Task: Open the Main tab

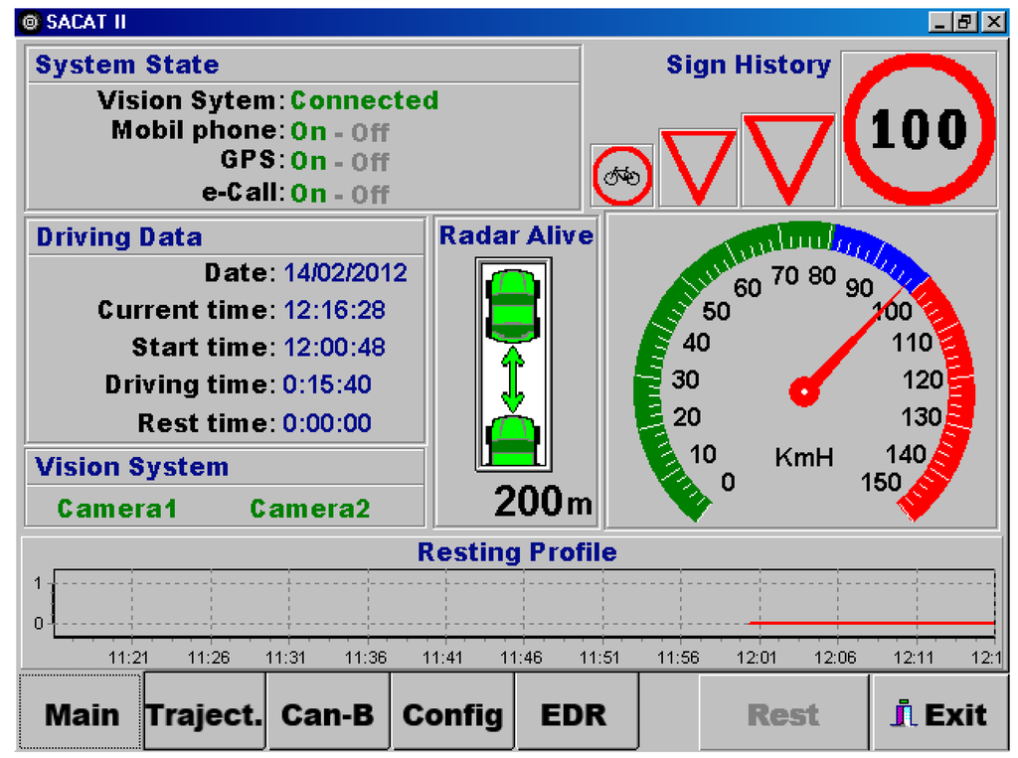Action: point(82,714)
